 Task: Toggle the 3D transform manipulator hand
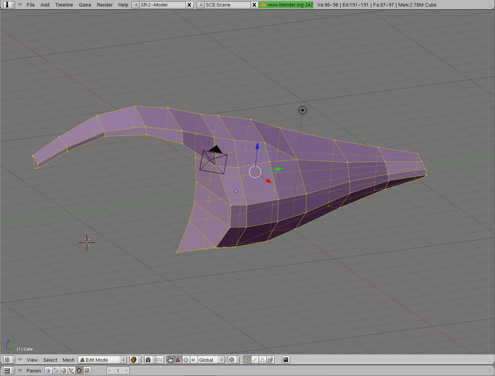(x=171, y=360)
